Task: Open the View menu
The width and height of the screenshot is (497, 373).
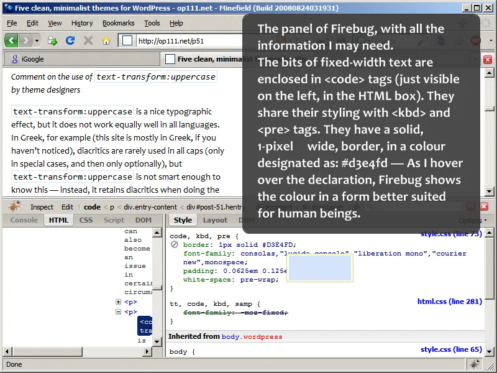Action: click(x=55, y=23)
